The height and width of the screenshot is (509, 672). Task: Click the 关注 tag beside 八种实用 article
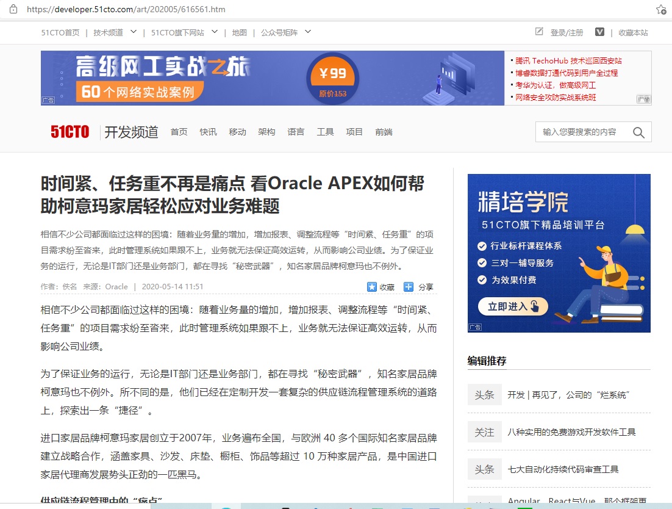click(x=484, y=432)
